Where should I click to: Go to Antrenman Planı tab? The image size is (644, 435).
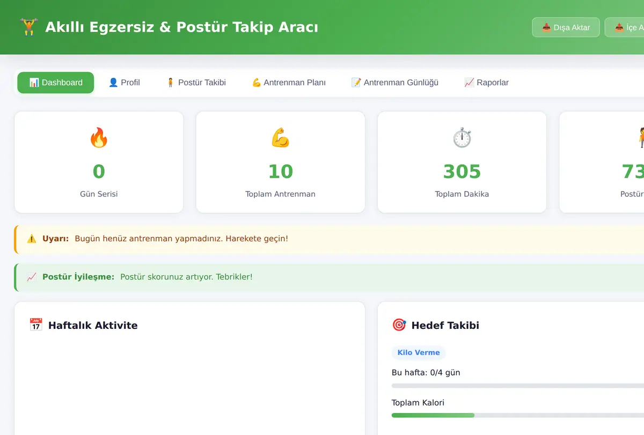[289, 83]
